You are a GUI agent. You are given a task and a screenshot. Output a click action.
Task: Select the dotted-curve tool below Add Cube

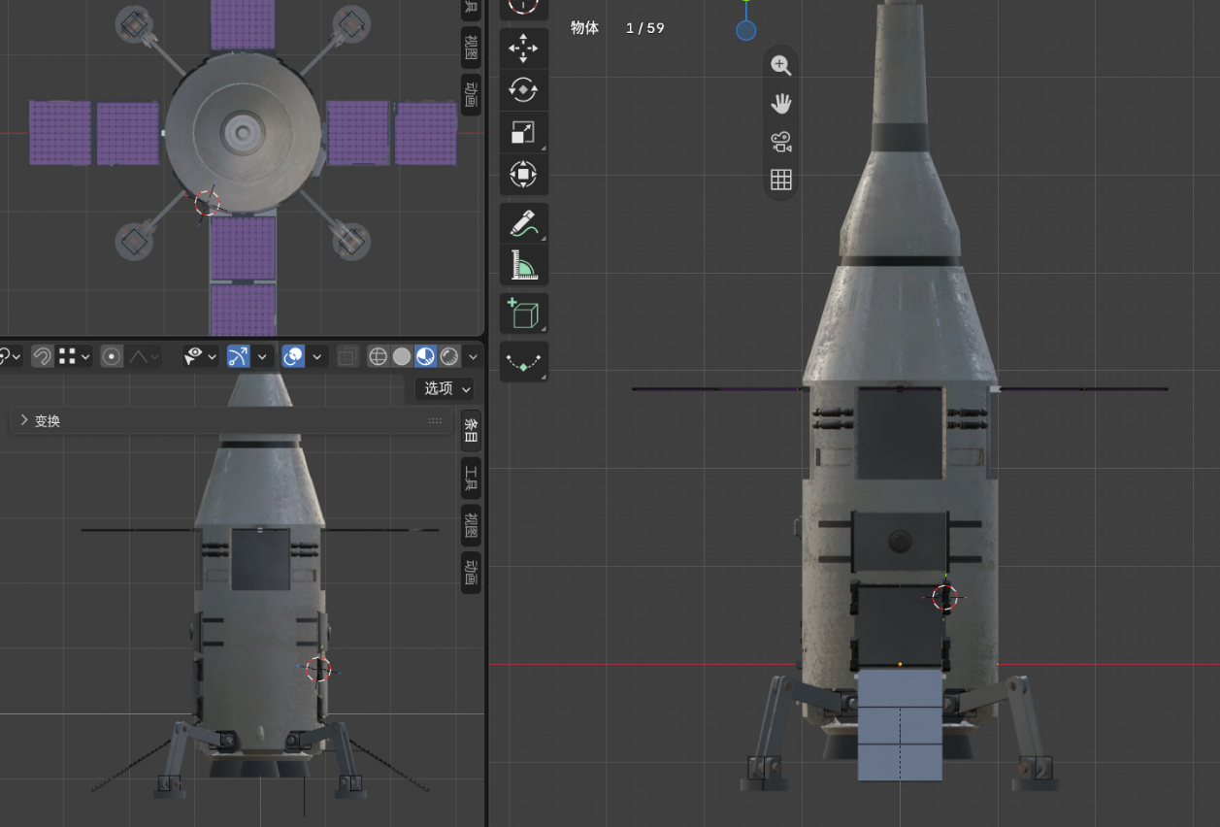coord(523,362)
